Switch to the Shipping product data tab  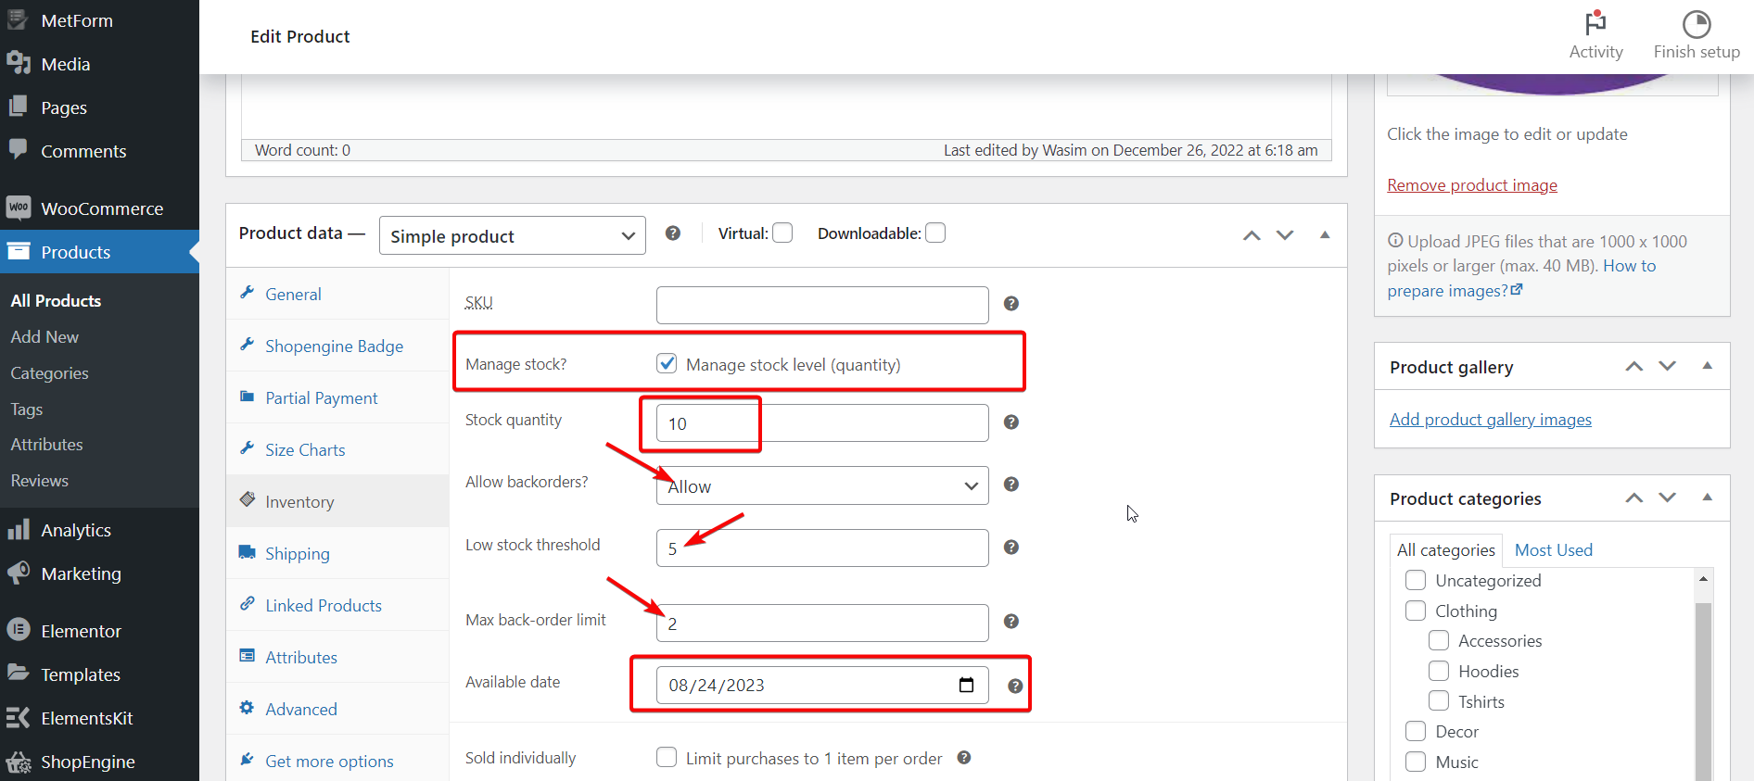(297, 554)
